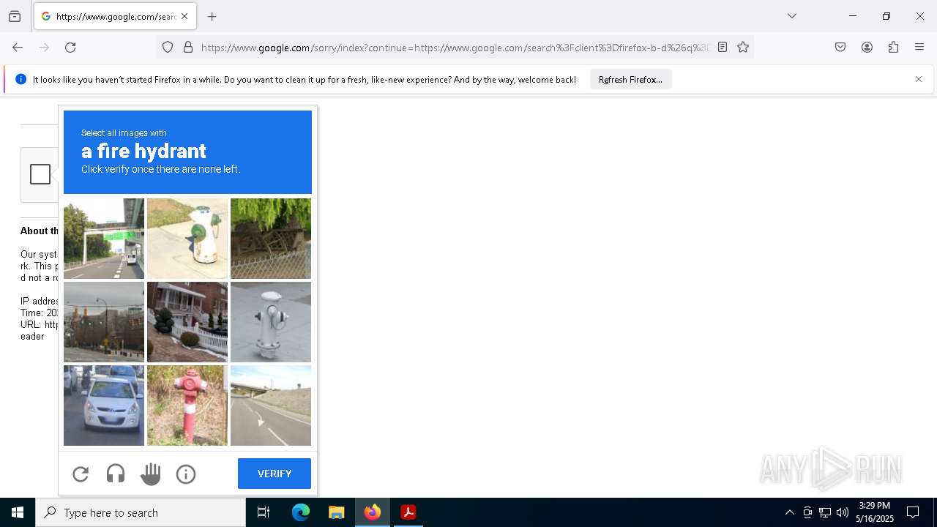
Task: Click the VERIFY button
Action: [x=275, y=474]
